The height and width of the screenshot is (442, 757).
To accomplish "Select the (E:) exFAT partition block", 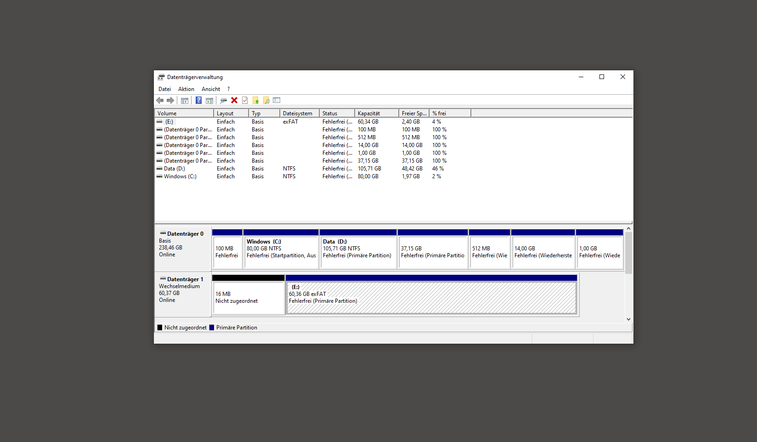I will [431, 298].
